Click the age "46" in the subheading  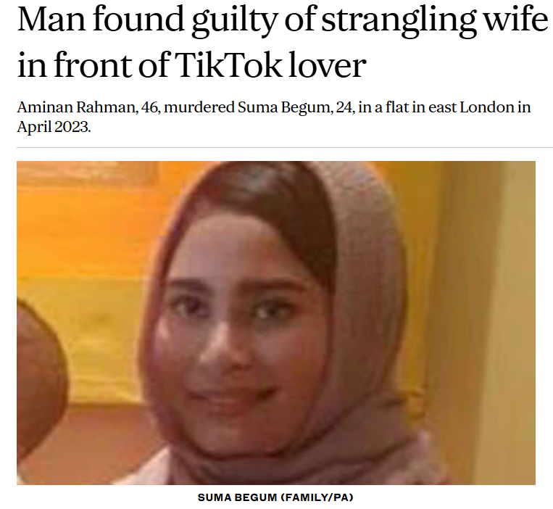point(149,107)
